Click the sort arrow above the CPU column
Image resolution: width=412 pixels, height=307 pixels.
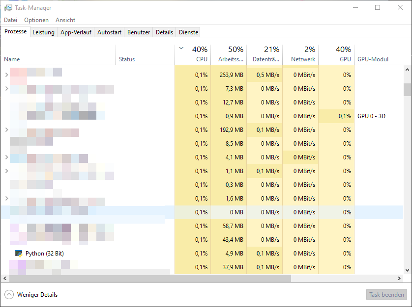click(x=181, y=49)
